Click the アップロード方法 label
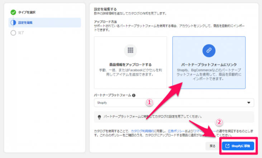The height and width of the screenshot is (158, 262). pos(105,22)
